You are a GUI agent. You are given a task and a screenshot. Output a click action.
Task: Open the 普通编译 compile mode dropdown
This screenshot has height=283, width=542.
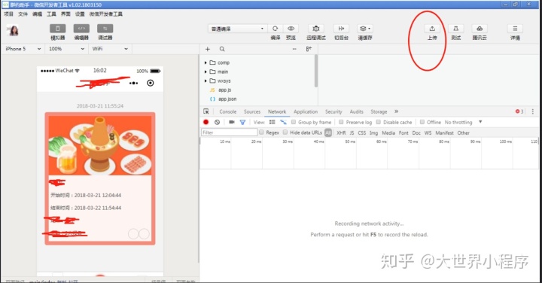click(x=237, y=29)
